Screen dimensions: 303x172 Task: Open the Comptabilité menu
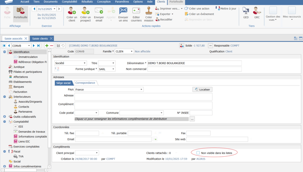[x=70, y=2]
